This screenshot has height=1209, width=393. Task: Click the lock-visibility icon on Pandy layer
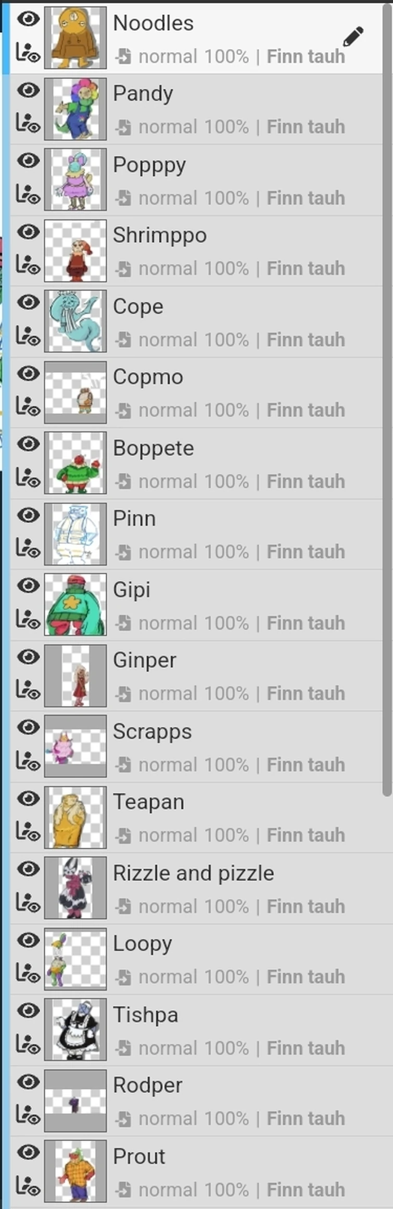pos(28,124)
